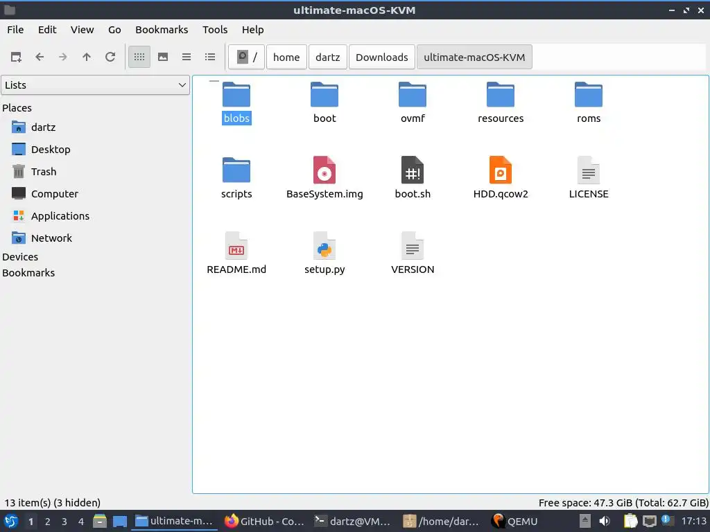Viewport: 710px width, 532px height.
Task: Open the taskbar start menu icon
Action: tap(11, 521)
